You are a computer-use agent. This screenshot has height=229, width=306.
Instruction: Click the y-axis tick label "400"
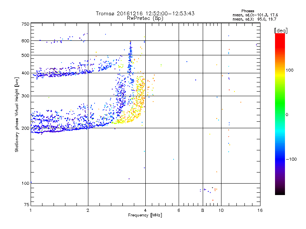pyautogui.click(x=25, y=73)
